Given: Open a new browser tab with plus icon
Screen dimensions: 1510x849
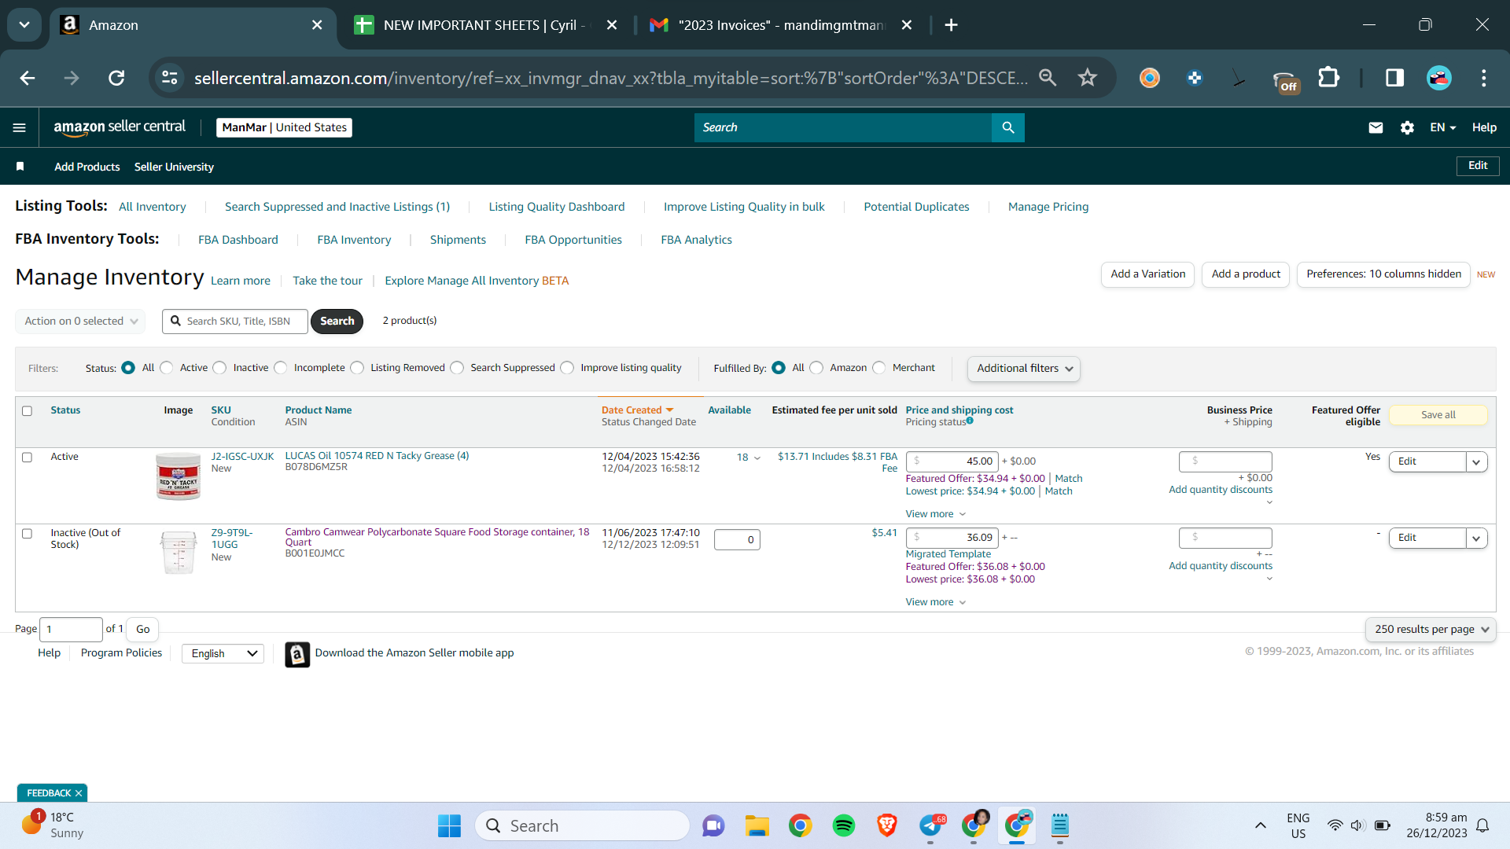Looking at the screenshot, I should pos(951,25).
